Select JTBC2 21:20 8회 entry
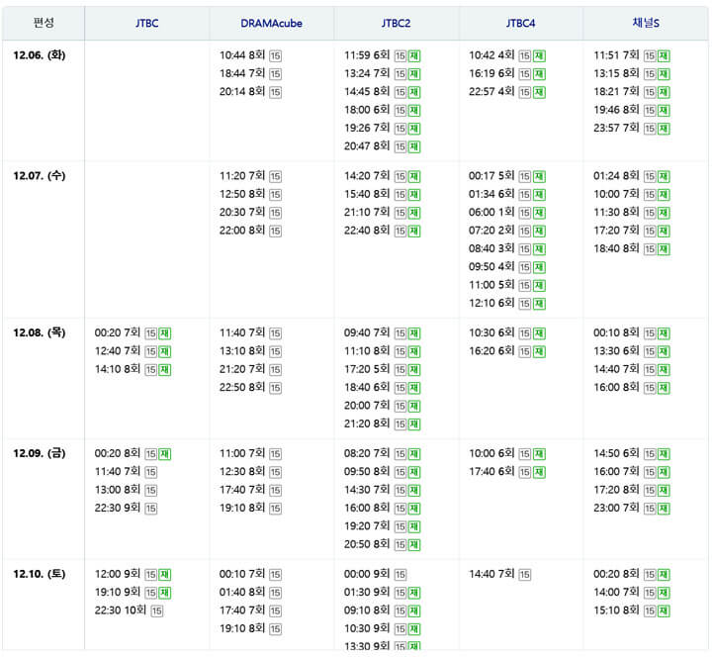The width and height of the screenshot is (712, 658). click(367, 423)
